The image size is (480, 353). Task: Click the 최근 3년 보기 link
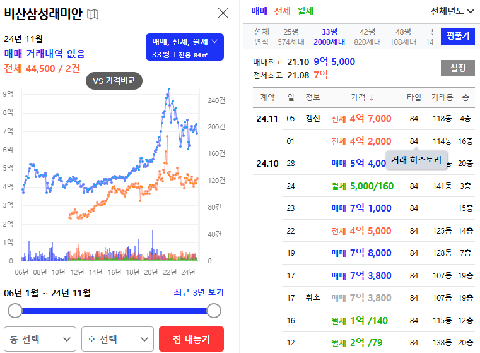199,292
